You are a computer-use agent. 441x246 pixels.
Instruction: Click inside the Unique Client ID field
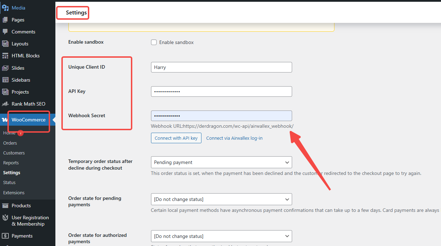click(221, 67)
